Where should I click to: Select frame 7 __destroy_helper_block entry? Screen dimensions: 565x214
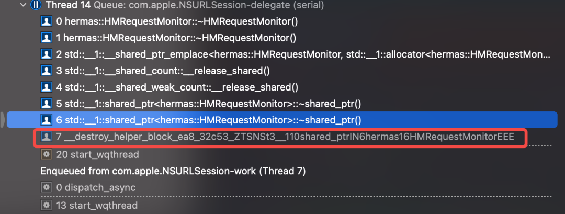click(285, 137)
